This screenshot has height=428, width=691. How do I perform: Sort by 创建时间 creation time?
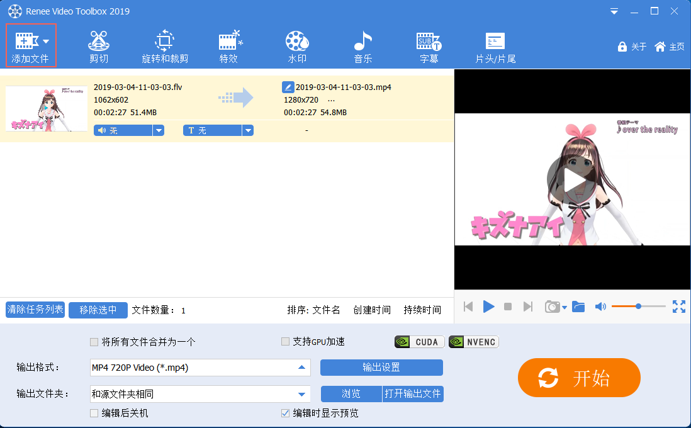pyautogui.click(x=372, y=310)
